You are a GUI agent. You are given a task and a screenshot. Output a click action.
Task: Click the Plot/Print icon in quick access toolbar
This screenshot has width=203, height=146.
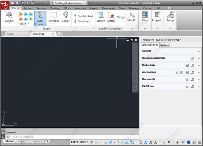[x=32, y=3]
